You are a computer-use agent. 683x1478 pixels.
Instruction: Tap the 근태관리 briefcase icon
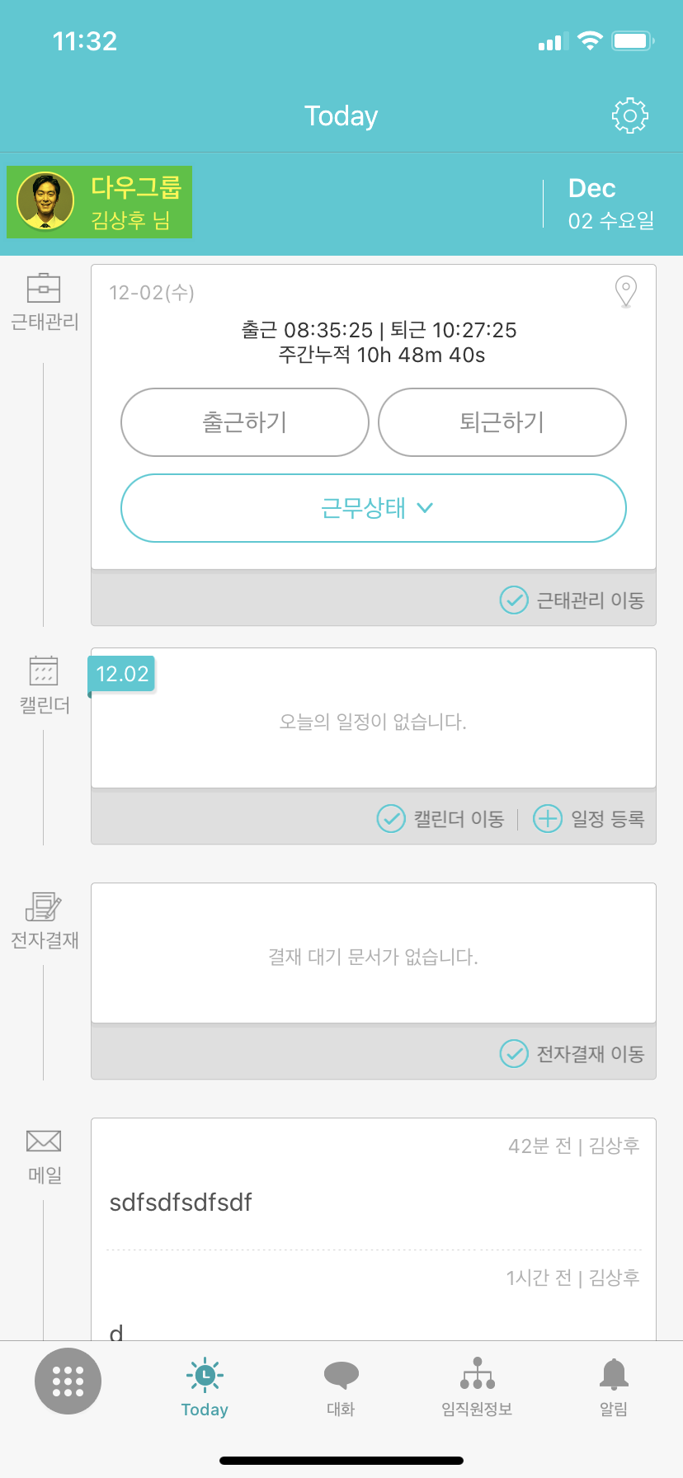44,288
